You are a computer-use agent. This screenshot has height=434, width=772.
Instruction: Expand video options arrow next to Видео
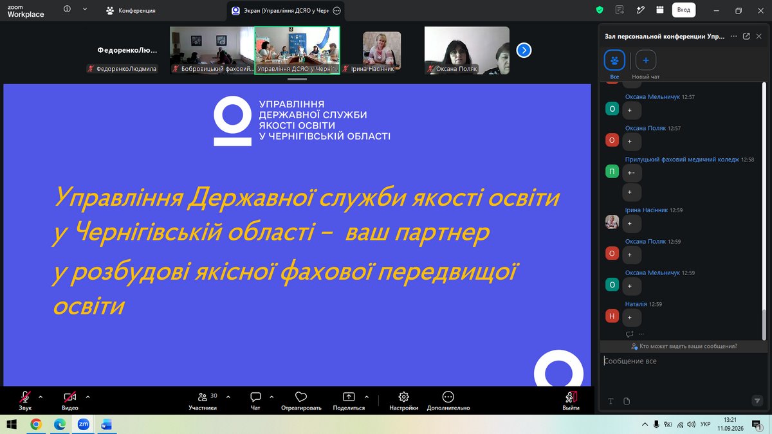[88, 397]
